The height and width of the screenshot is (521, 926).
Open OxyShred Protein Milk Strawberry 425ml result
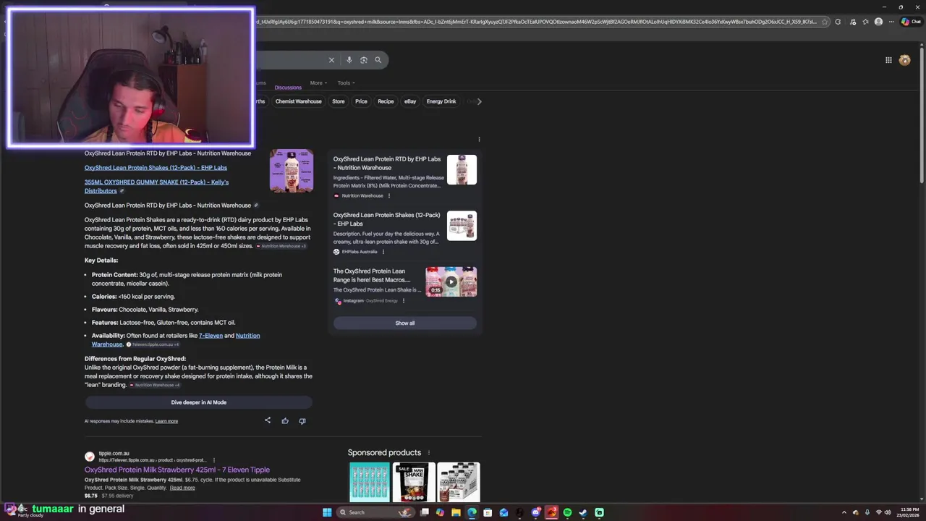click(x=177, y=470)
